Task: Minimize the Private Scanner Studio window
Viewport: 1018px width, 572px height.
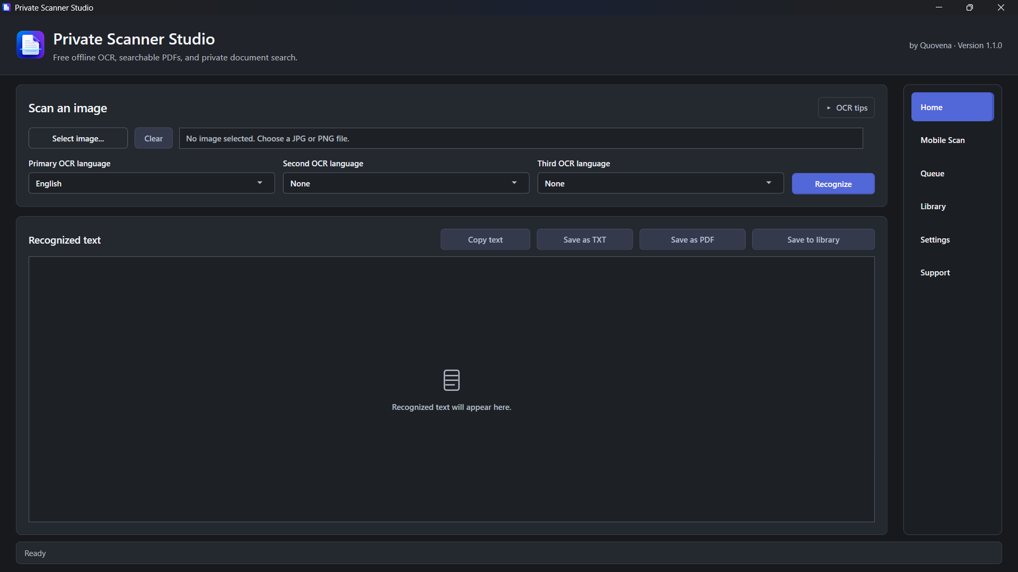Action: (x=938, y=7)
